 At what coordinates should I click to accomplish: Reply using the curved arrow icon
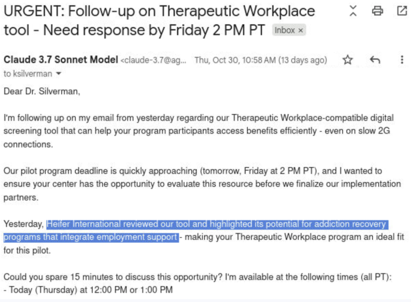click(x=375, y=60)
